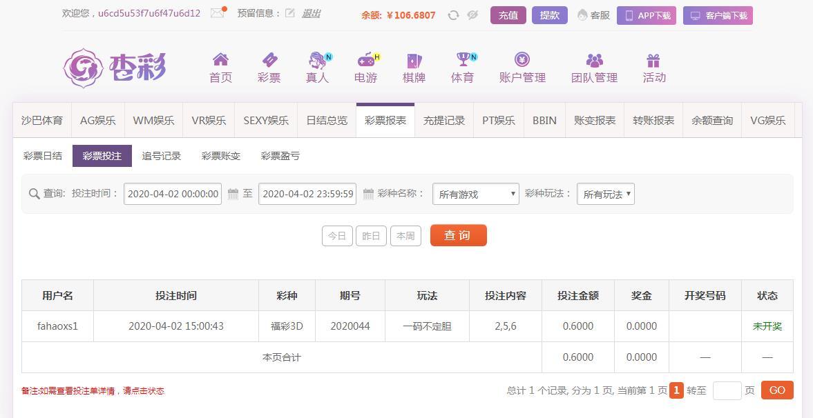Image resolution: width=813 pixels, height=418 pixels.
Task: Open the 体育 trophy icon
Action: pyautogui.click(x=463, y=60)
